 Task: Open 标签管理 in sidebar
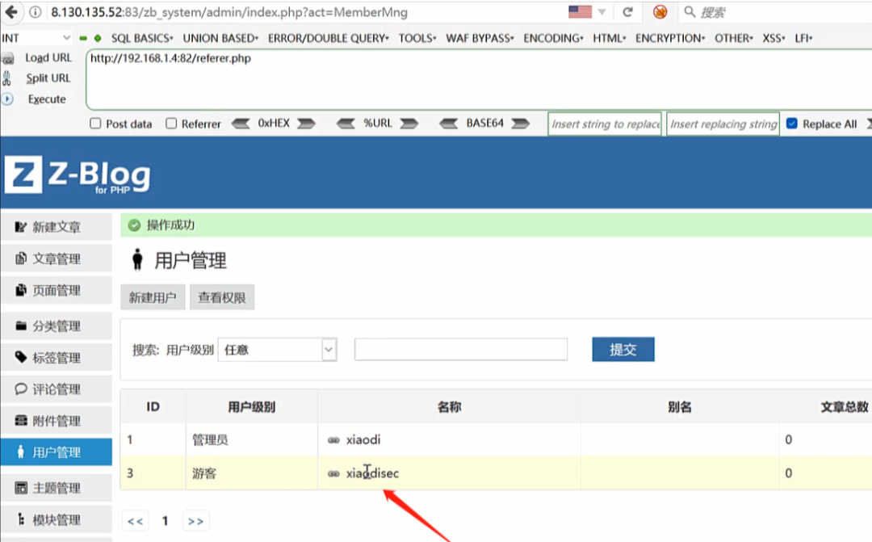pyautogui.click(x=57, y=358)
